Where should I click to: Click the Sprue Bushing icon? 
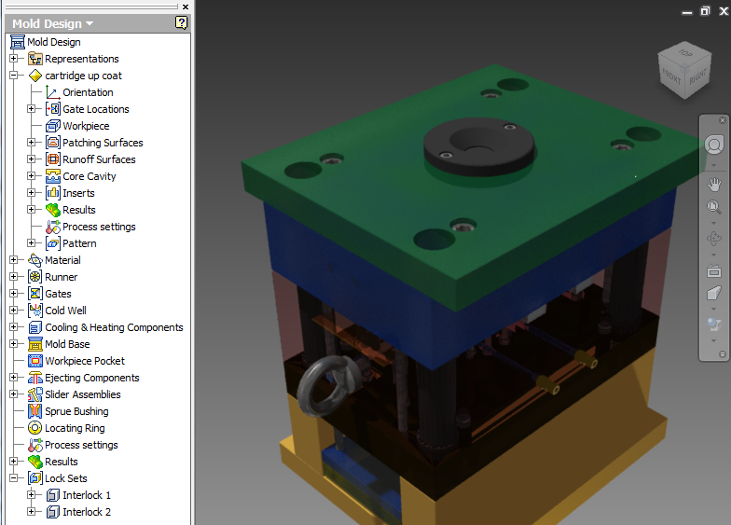point(35,411)
